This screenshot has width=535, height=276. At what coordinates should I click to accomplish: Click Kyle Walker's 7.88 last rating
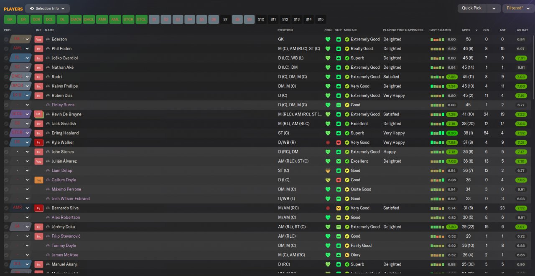[x=452, y=143]
